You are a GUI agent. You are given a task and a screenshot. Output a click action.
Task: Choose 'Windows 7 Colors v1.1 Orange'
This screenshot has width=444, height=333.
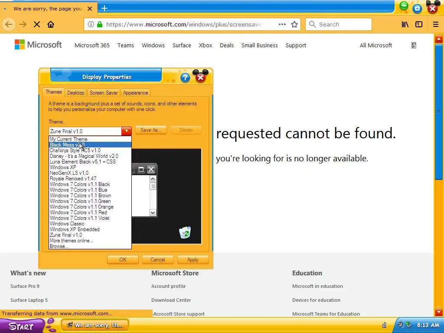(x=90, y=207)
